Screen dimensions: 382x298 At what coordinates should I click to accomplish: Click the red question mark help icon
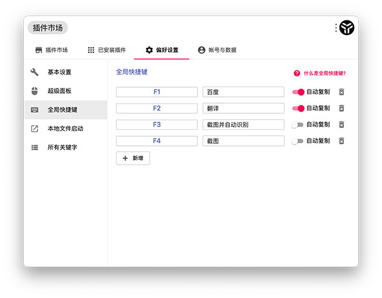point(297,73)
